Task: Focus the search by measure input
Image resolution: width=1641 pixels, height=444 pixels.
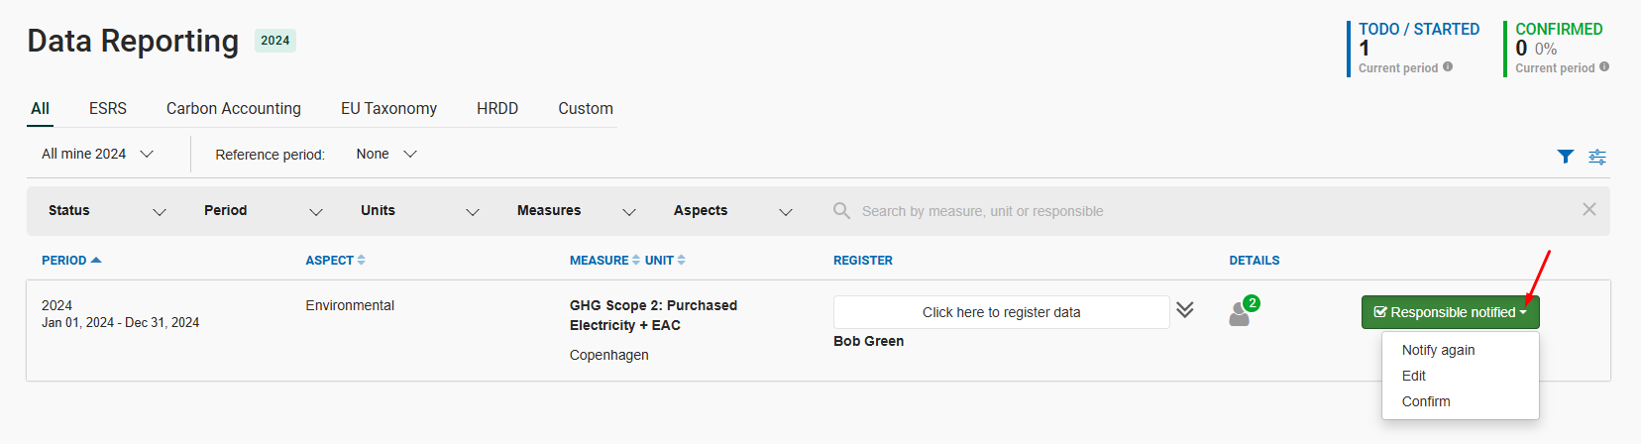Action: coord(1214,211)
